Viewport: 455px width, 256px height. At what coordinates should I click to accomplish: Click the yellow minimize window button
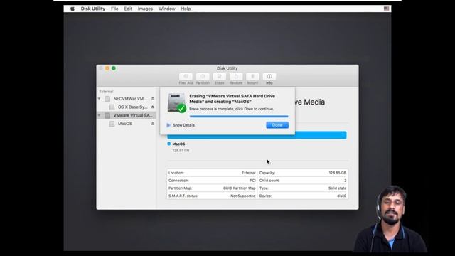[107, 68]
